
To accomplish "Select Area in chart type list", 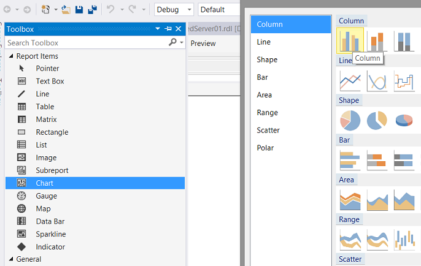I will coord(291,95).
